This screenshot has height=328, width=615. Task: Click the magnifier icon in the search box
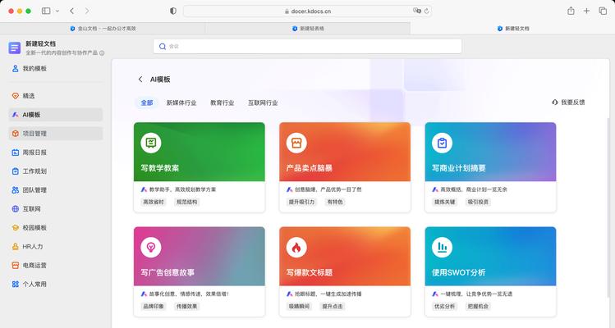click(163, 47)
